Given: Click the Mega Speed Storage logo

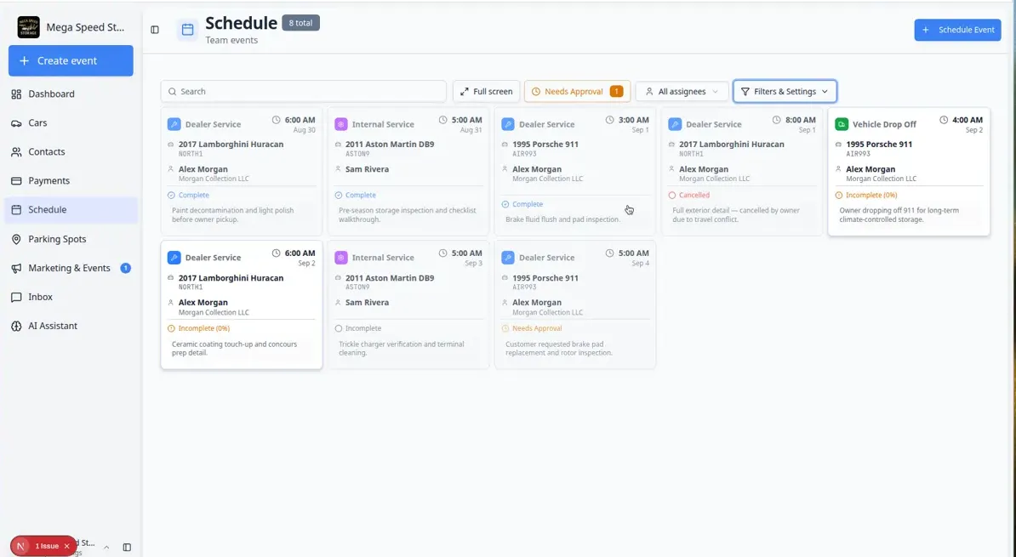Looking at the screenshot, I should [x=29, y=27].
